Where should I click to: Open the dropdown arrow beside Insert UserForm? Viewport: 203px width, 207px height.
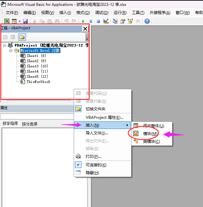[19, 21]
